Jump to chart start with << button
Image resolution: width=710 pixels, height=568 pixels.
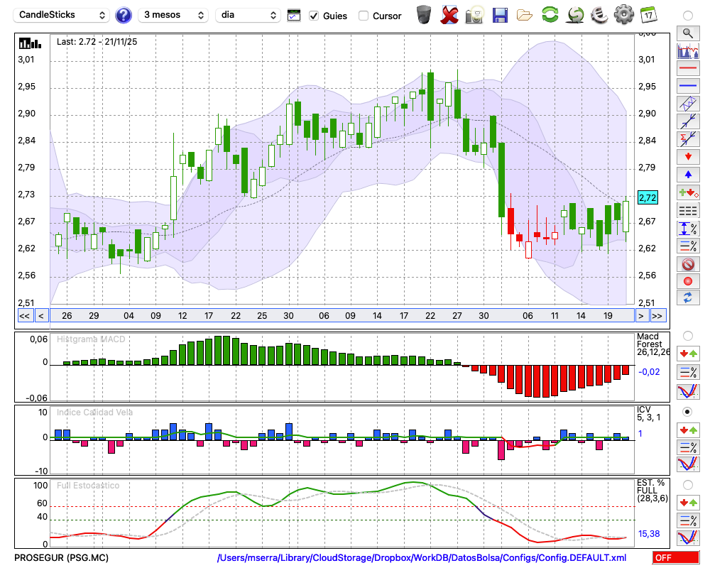[24, 315]
